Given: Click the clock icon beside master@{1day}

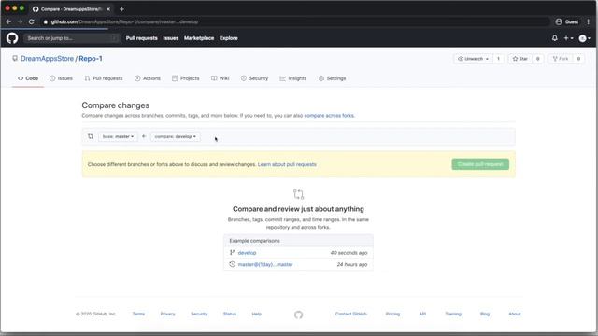Looking at the screenshot, I should (232, 264).
